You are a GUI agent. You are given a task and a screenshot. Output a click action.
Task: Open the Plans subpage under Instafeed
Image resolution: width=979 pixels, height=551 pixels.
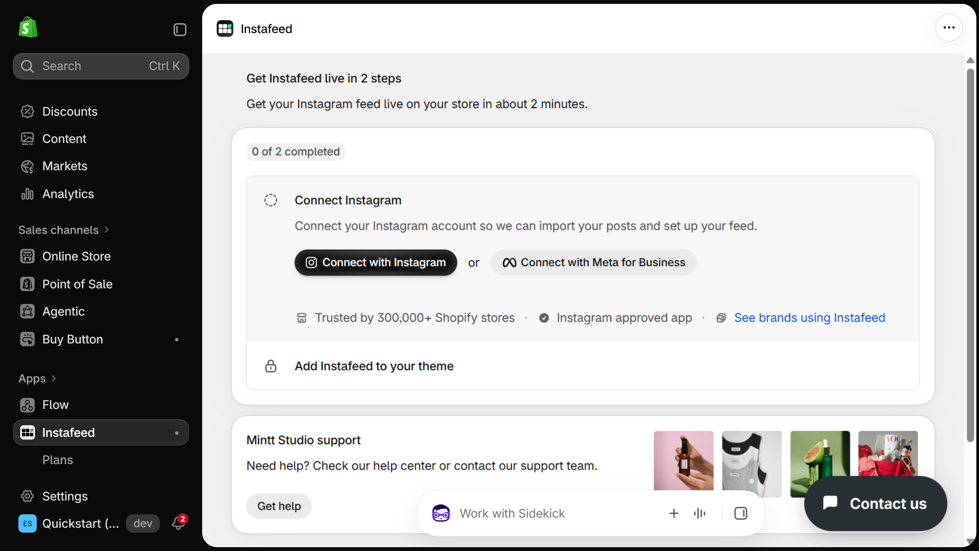[57, 460]
